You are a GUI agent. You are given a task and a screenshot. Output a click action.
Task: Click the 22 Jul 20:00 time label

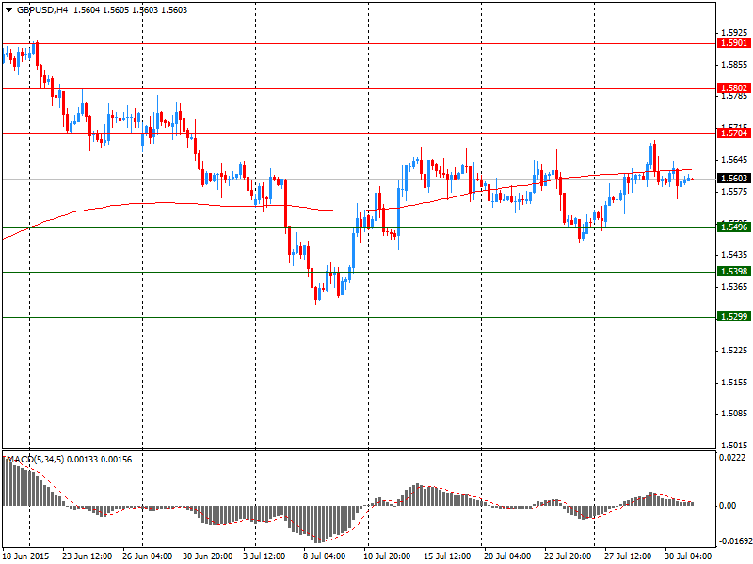click(x=569, y=556)
